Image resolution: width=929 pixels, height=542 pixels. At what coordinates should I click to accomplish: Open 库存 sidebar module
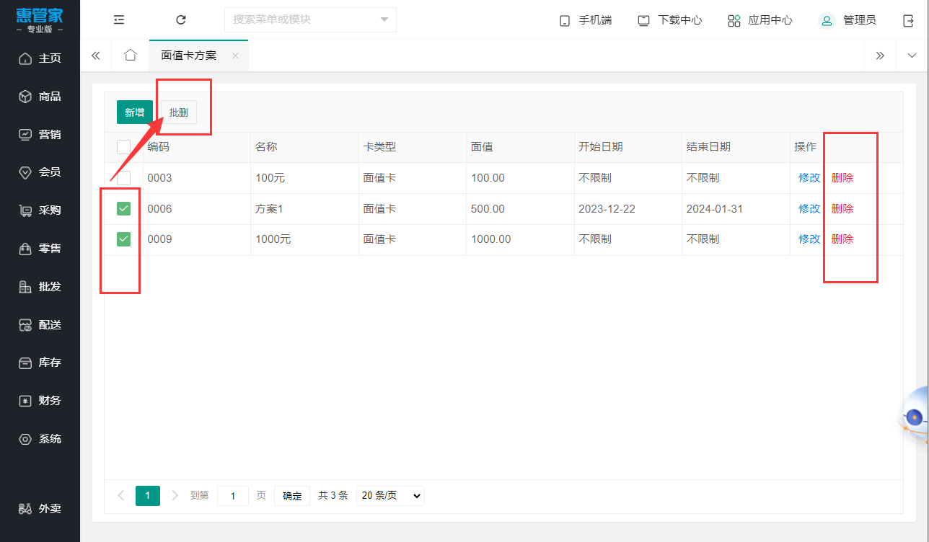click(x=40, y=363)
